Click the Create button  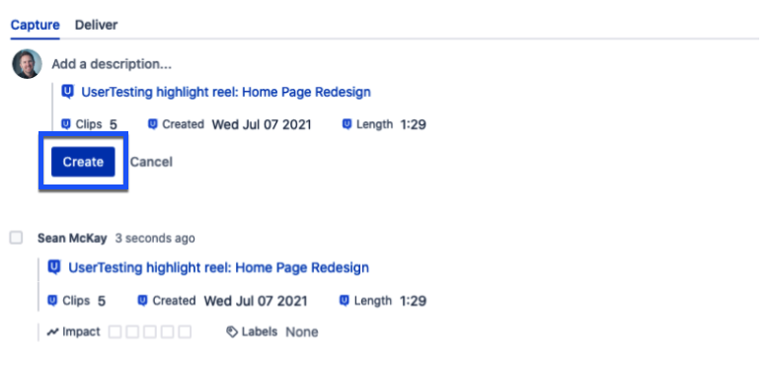click(x=83, y=162)
